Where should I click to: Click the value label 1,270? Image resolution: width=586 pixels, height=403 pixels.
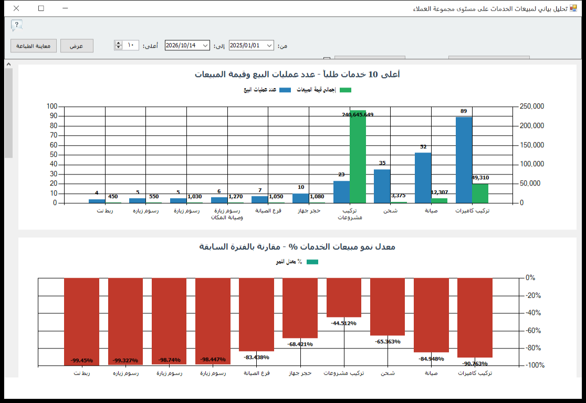pos(236,197)
